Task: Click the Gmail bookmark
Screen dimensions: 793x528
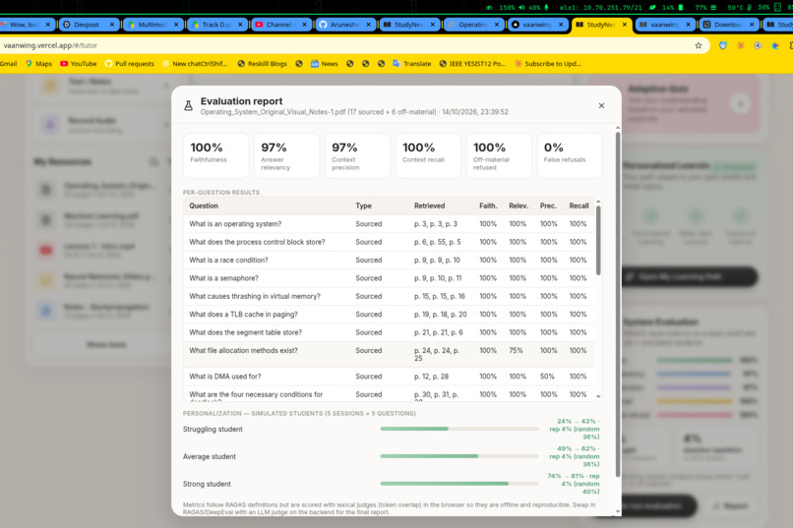Action: (x=8, y=64)
